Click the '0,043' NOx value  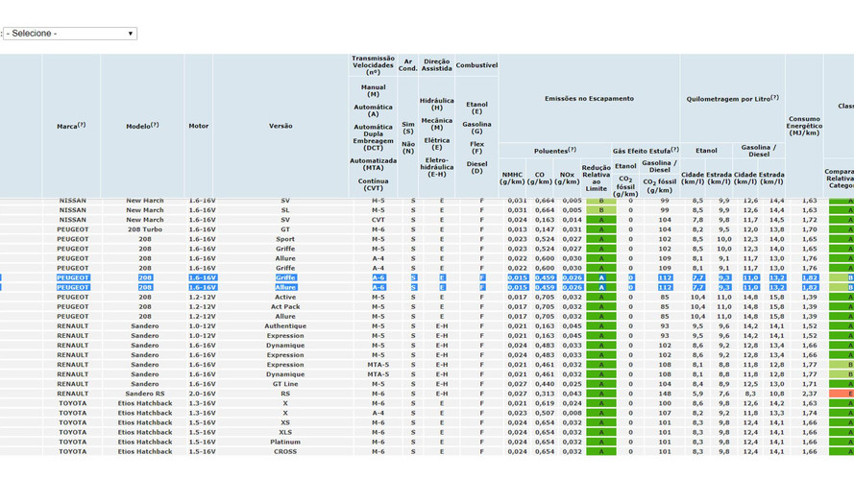[572, 394]
